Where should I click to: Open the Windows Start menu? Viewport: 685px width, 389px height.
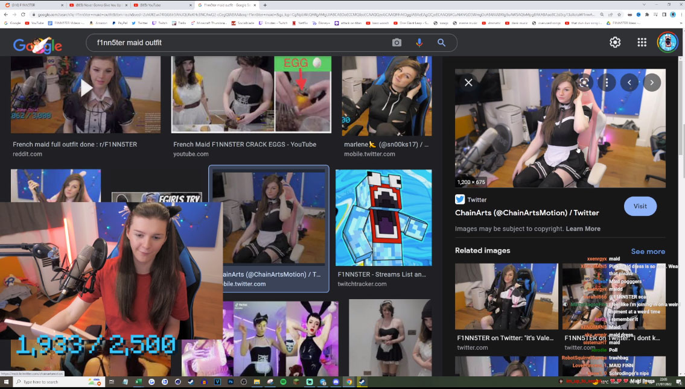pyautogui.click(x=6, y=382)
